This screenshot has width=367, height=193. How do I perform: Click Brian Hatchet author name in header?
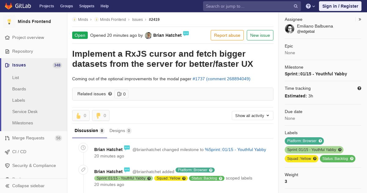coord(167,35)
